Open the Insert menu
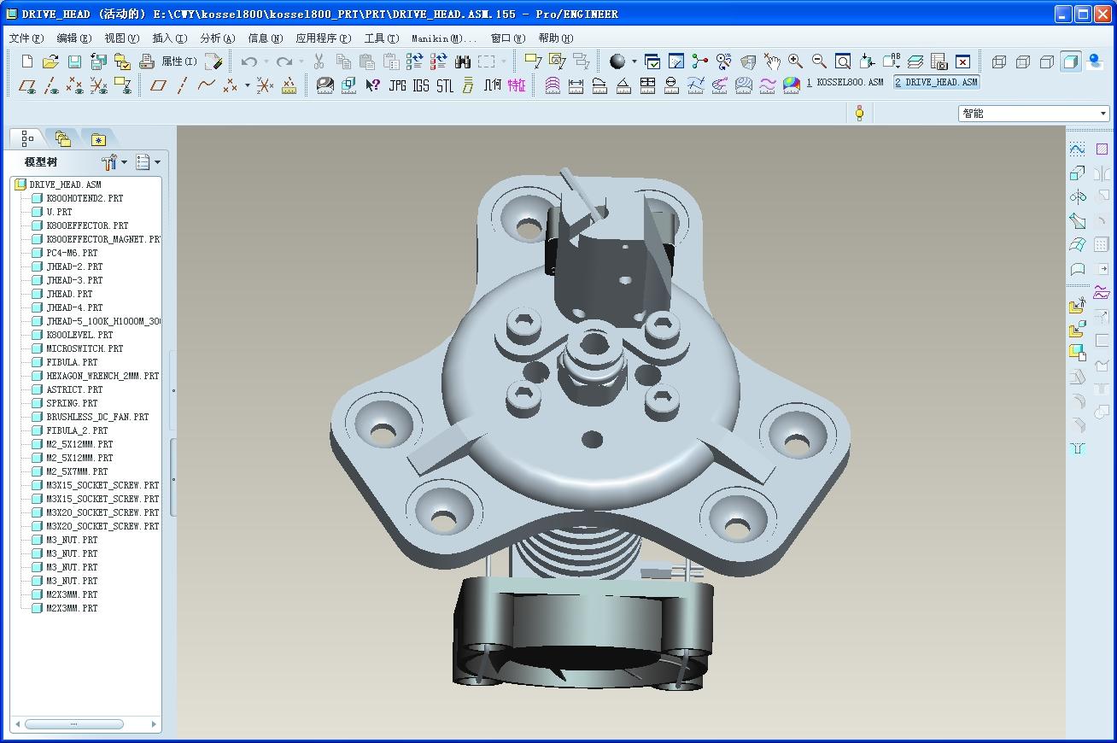The width and height of the screenshot is (1117, 743). click(x=169, y=38)
